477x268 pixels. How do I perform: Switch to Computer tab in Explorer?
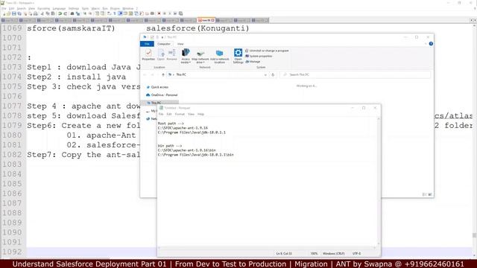click(x=164, y=44)
